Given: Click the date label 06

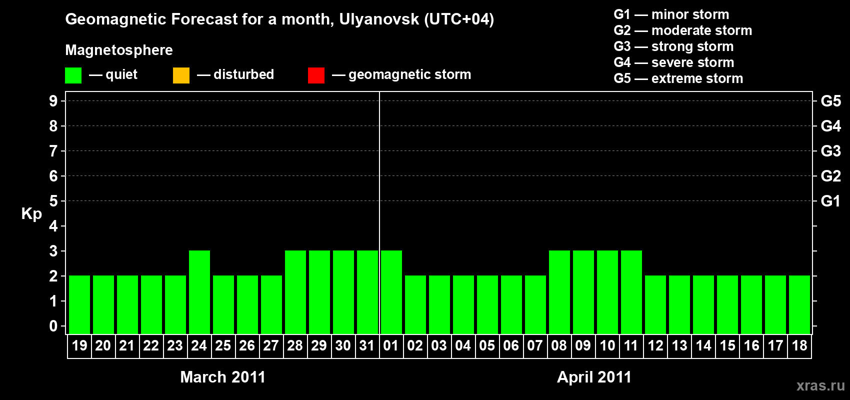Looking at the screenshot, I should click(x=511, y=345).
